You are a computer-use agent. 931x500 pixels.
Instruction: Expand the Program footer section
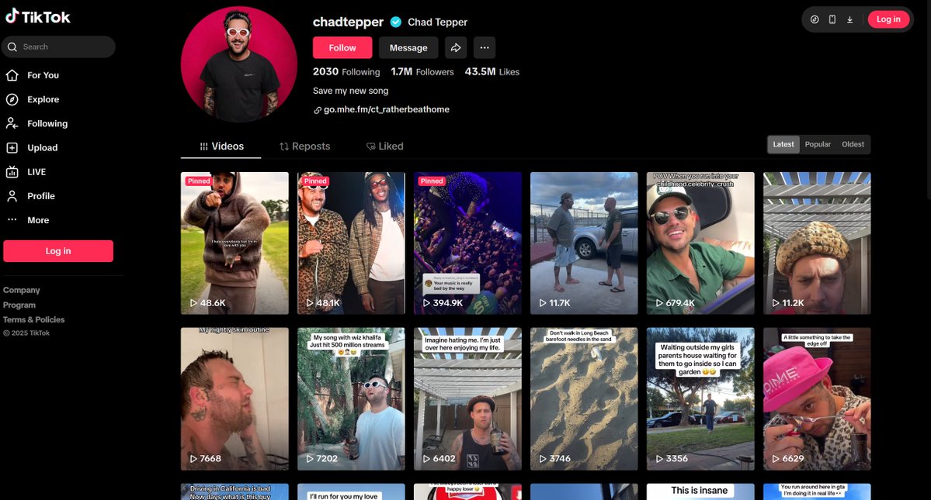[19, 305]
